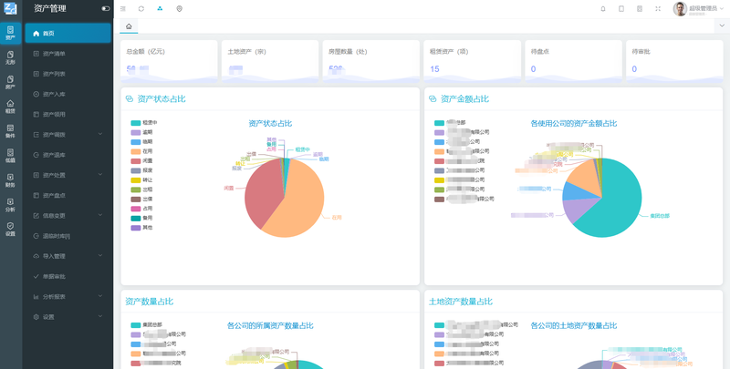Toggle 在用 legend item
Image resolution: width=730 pixels, height=369 pixels.
pyautogui.click(x=141, y=151)
